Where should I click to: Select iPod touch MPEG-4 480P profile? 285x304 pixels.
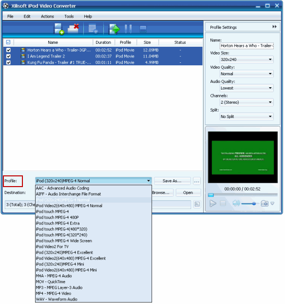(x=94, y=217)
